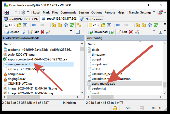
Task: Open the Session menu
Action: [x=84, y=12]
